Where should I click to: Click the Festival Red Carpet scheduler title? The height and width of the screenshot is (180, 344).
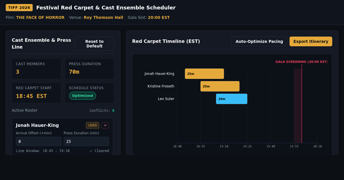pyautogui.click(x=106, y=8)
